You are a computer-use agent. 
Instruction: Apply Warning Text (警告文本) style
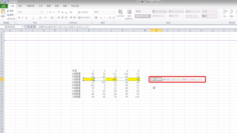176,16
